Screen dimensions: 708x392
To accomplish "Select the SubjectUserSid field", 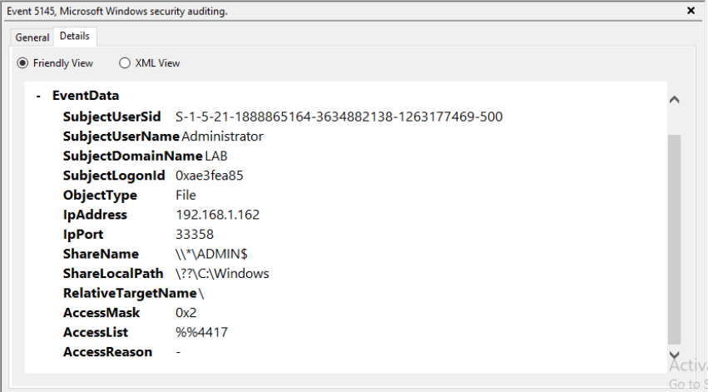I will pos(112,117).
